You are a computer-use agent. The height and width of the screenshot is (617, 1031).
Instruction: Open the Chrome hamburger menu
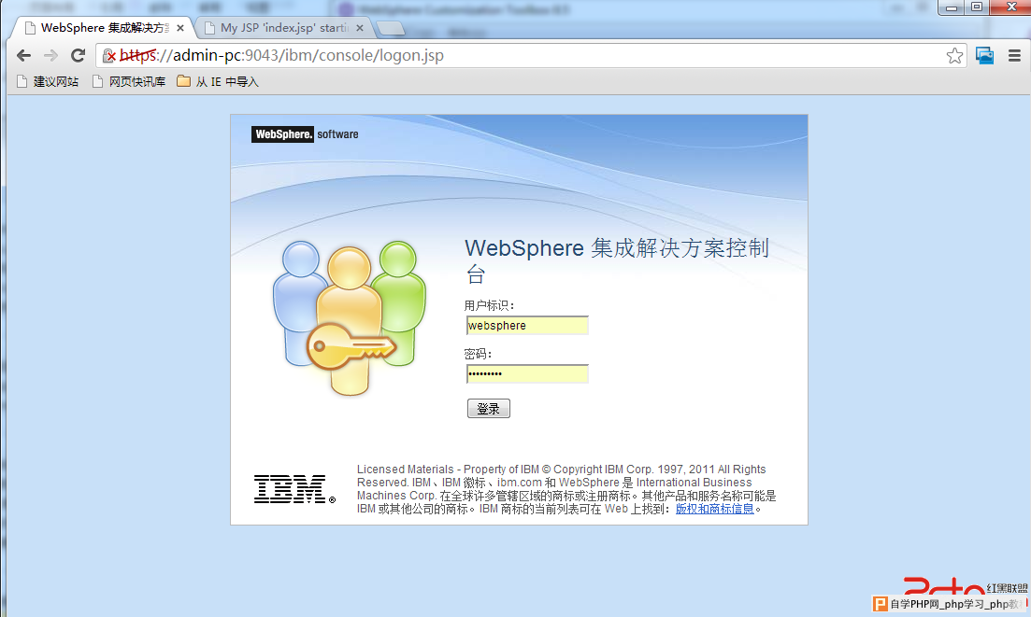[x=1014, y=56]
